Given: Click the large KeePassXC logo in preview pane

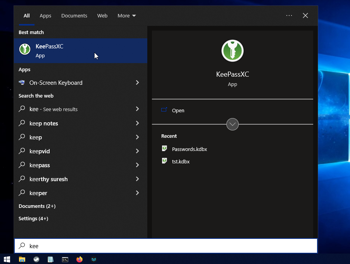Looking at the screenshot, I should click(233, 51).
